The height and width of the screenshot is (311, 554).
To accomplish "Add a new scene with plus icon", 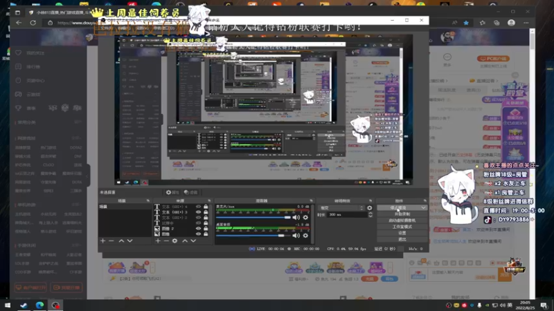I will (102, 241).
